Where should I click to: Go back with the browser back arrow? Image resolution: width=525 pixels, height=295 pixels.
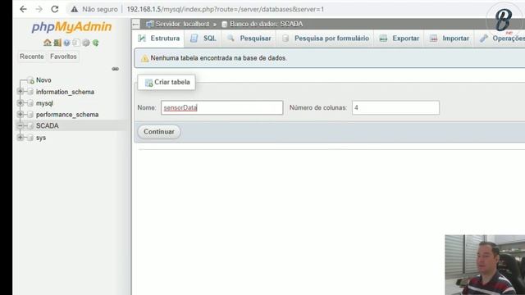point(23,9)
